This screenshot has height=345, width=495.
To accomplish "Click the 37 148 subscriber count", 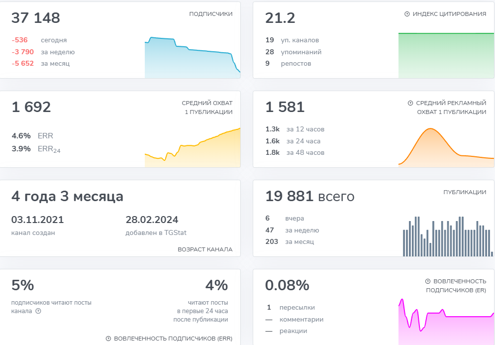I will [x=36, y=18].
